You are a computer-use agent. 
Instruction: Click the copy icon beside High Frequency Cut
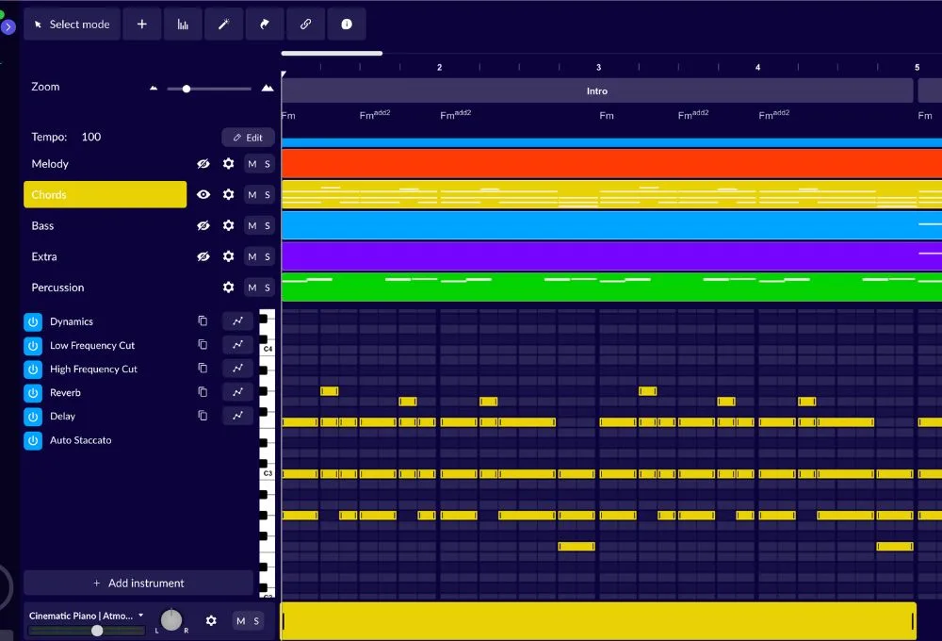(x=203, y=368)
